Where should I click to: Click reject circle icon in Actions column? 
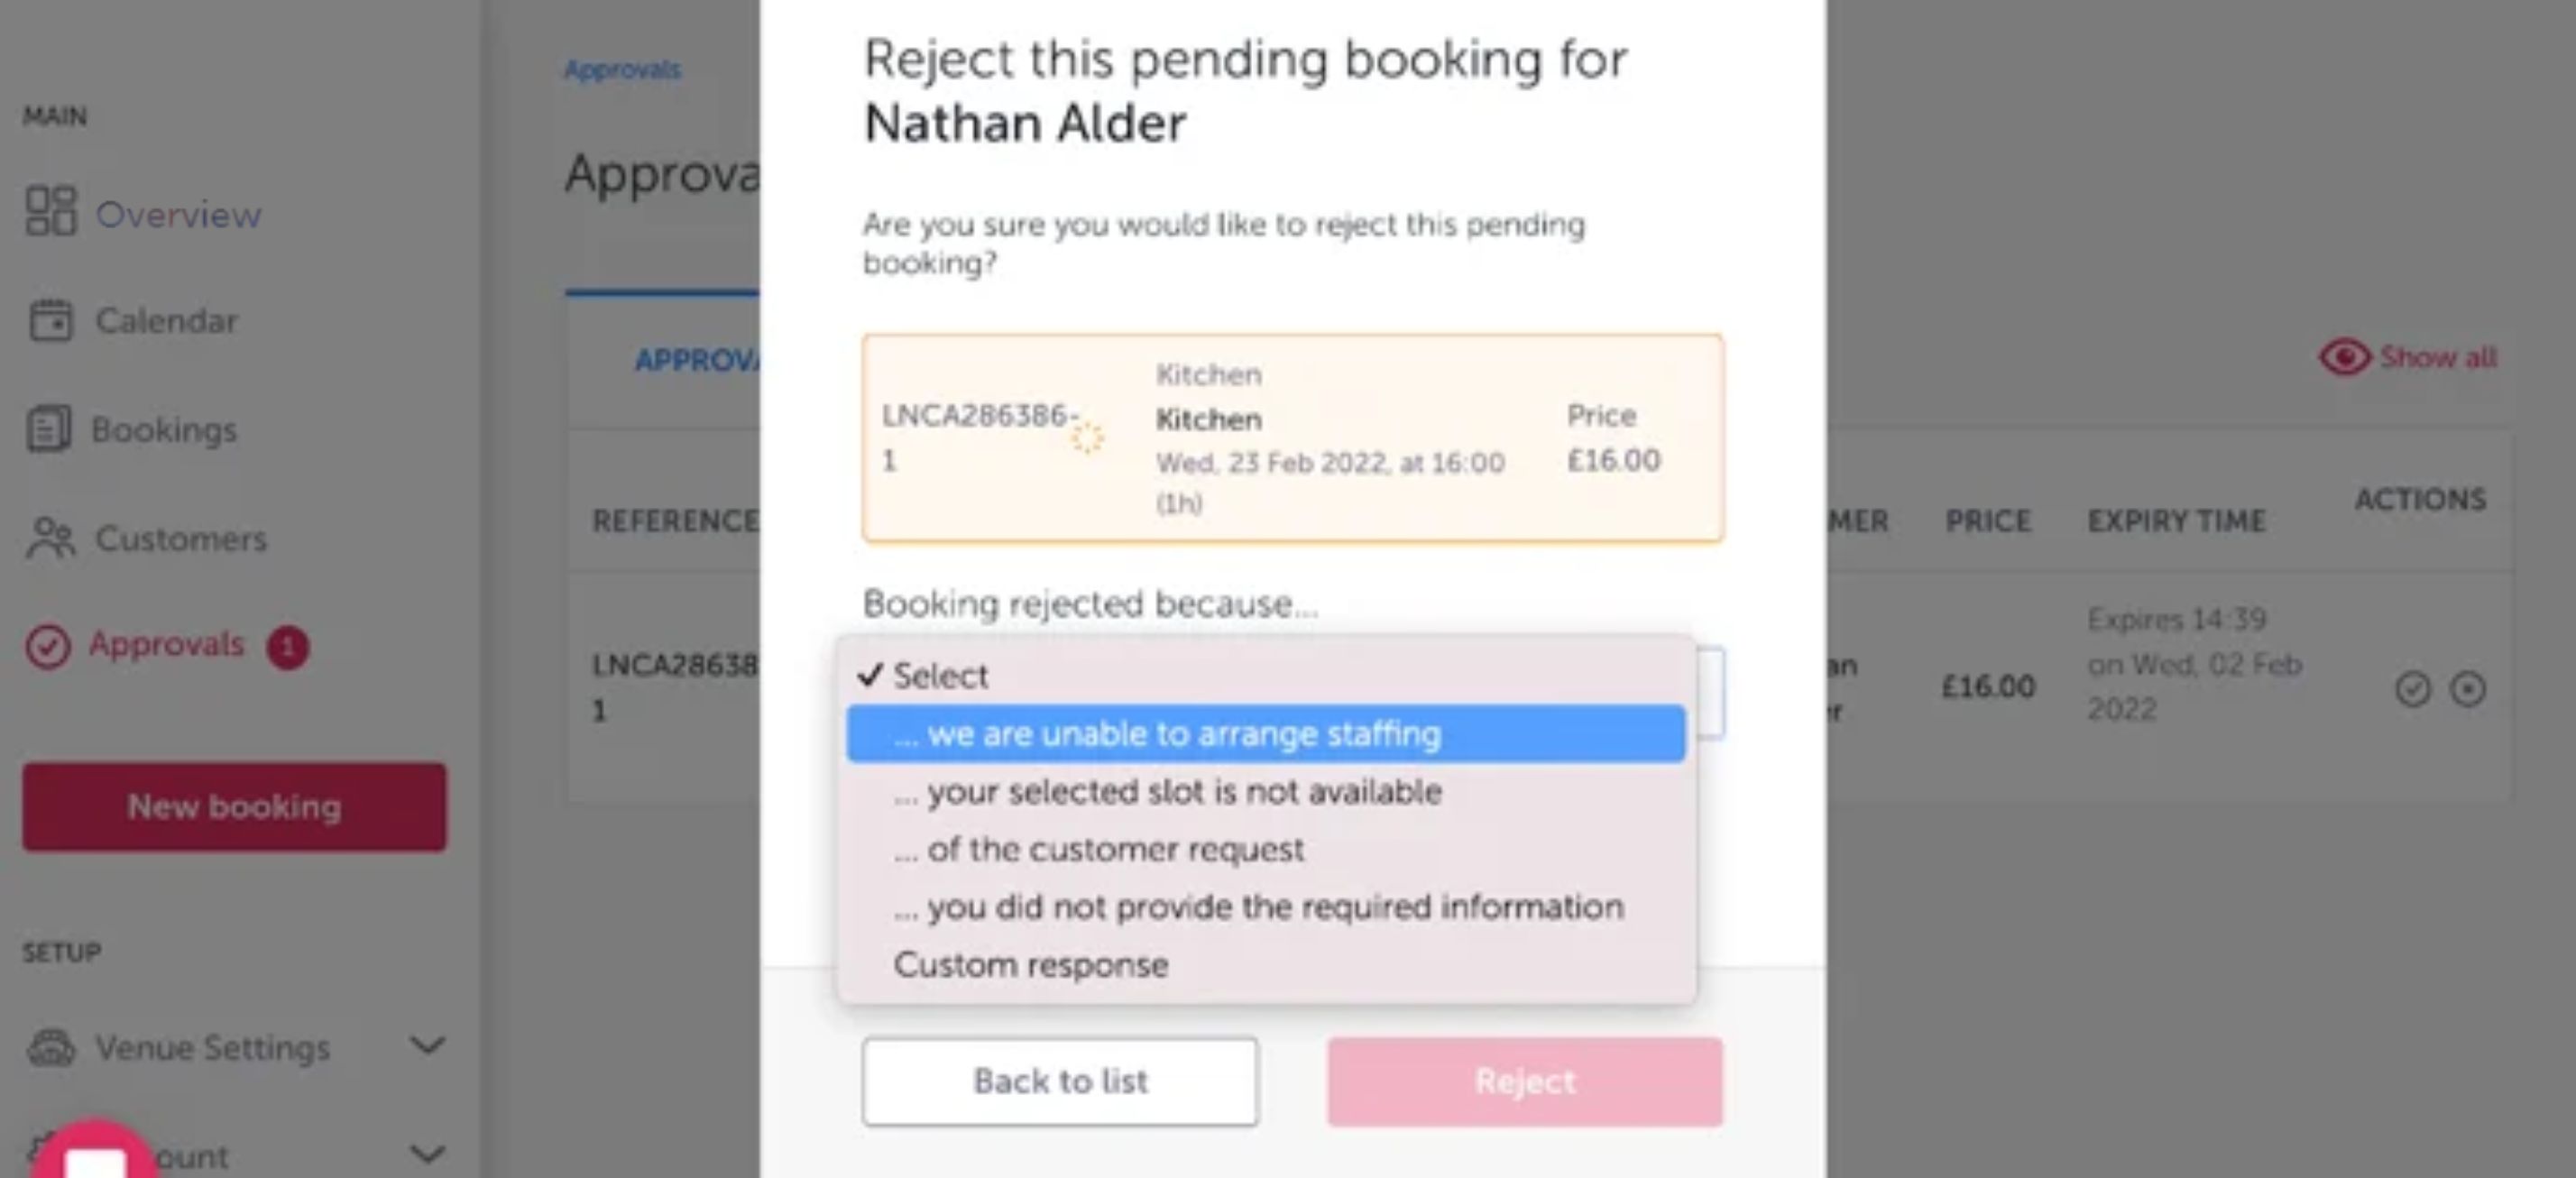click(x=2467, y=689)
